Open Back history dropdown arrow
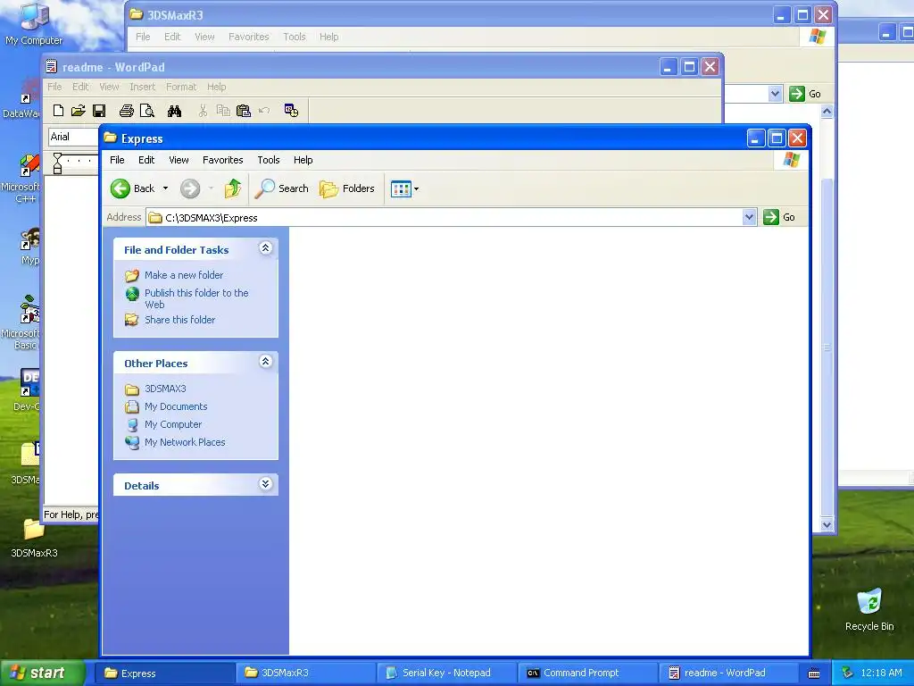This screenshot has height=686, width=914. [x=165, y=188]
